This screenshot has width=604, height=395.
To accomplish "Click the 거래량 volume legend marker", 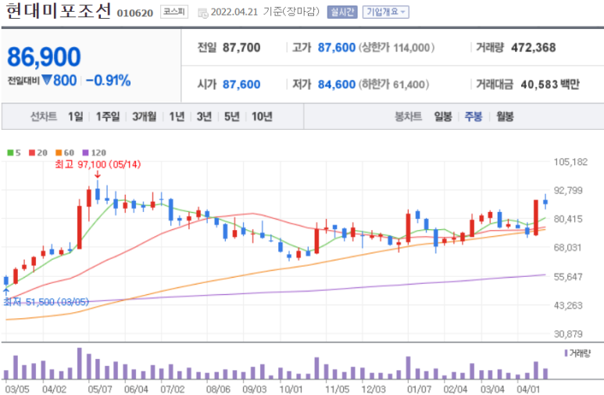I will (x=566, y=354).
